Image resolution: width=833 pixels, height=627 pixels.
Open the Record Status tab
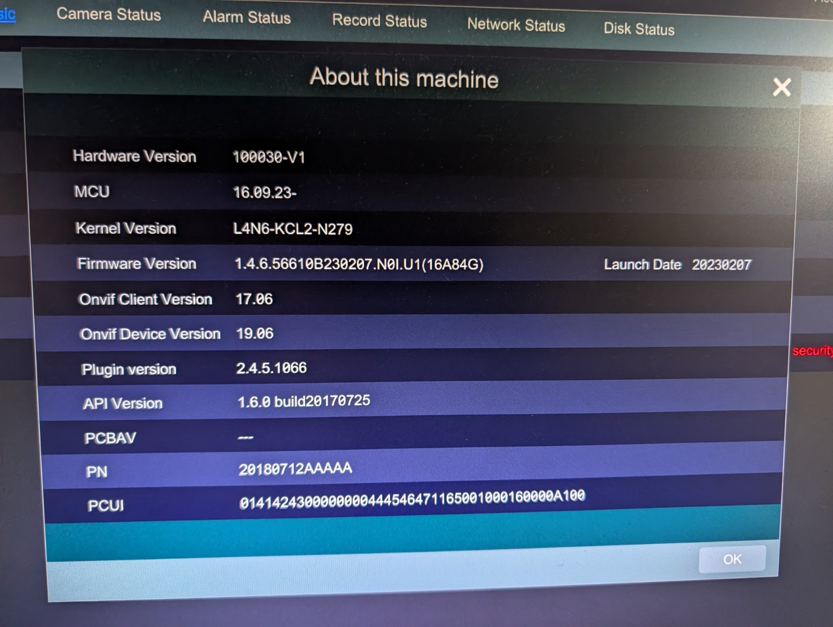(x=380, y=20)
